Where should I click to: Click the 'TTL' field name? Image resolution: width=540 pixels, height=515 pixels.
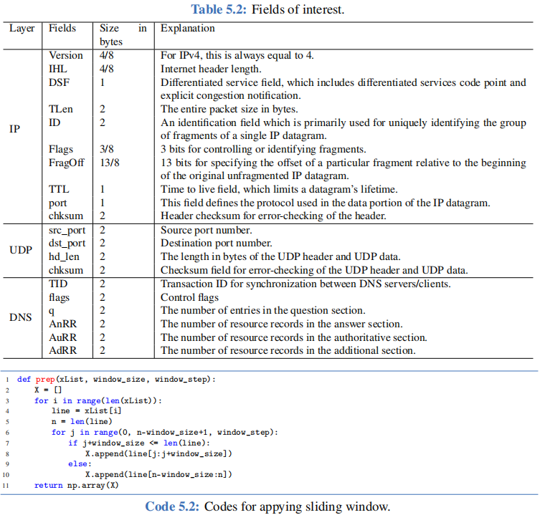click(x=59, y=189)
